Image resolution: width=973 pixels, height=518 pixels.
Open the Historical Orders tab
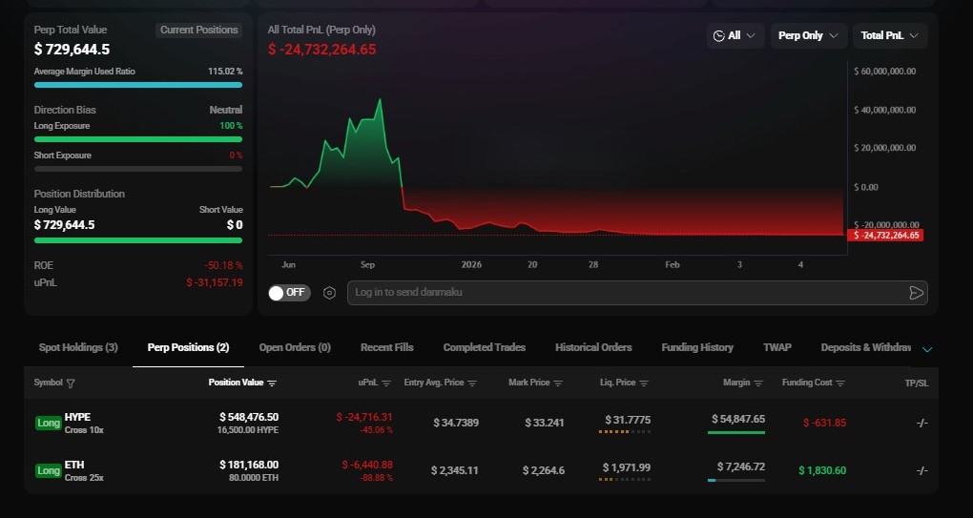click(593, 347)
